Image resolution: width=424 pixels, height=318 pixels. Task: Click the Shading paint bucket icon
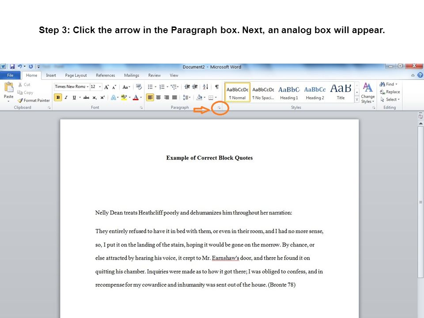click(x=199, y=97)
